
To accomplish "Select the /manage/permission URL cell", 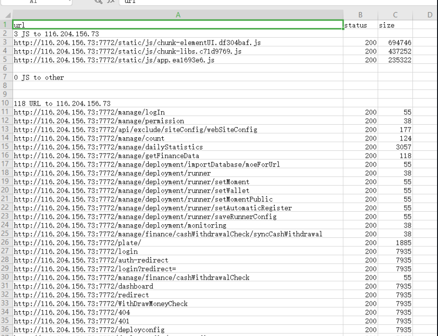I will [178, 121].
